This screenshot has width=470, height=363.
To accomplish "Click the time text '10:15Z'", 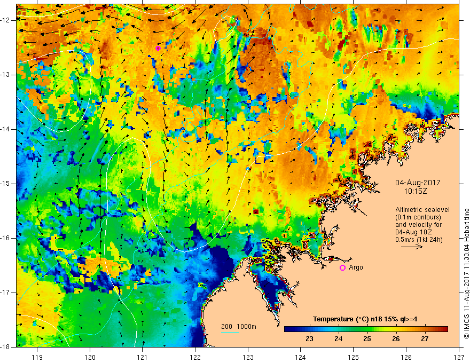I will pyautogui.click(x=415, y=191).
